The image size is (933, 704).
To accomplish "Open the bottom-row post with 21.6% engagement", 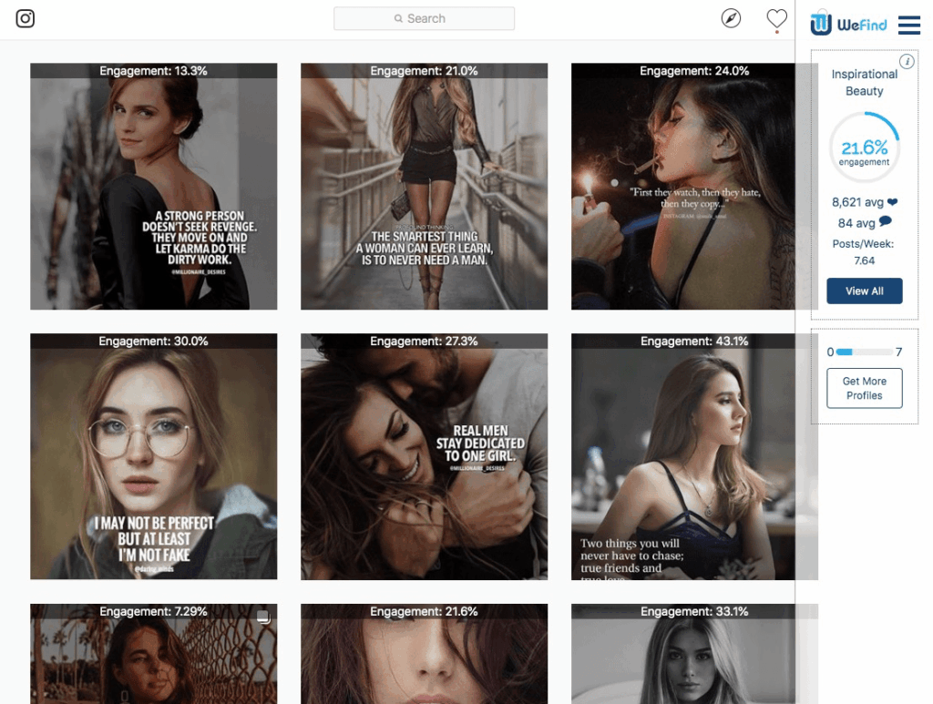I will click(x=425, y=654).
